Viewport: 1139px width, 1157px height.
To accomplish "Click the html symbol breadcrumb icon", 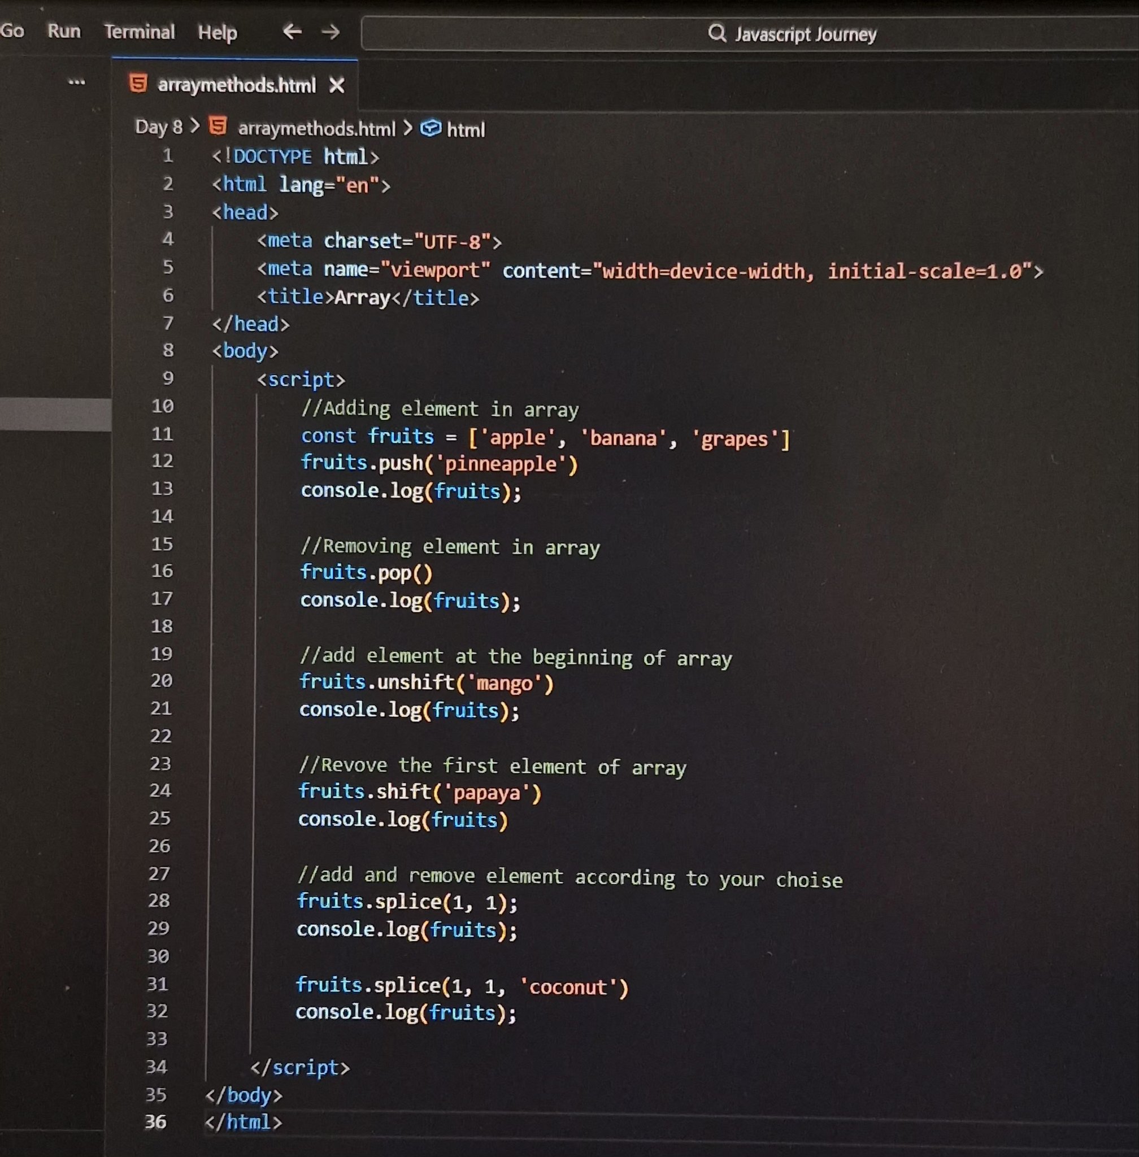I will [x=431, y=128].
